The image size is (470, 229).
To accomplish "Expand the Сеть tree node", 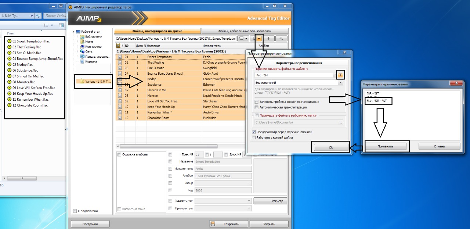I will [77, 52].
